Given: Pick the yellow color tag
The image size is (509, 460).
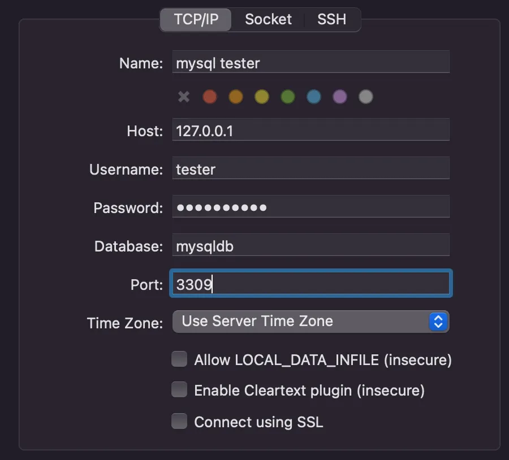Looking at the screenshot, I should pos(262,97).
